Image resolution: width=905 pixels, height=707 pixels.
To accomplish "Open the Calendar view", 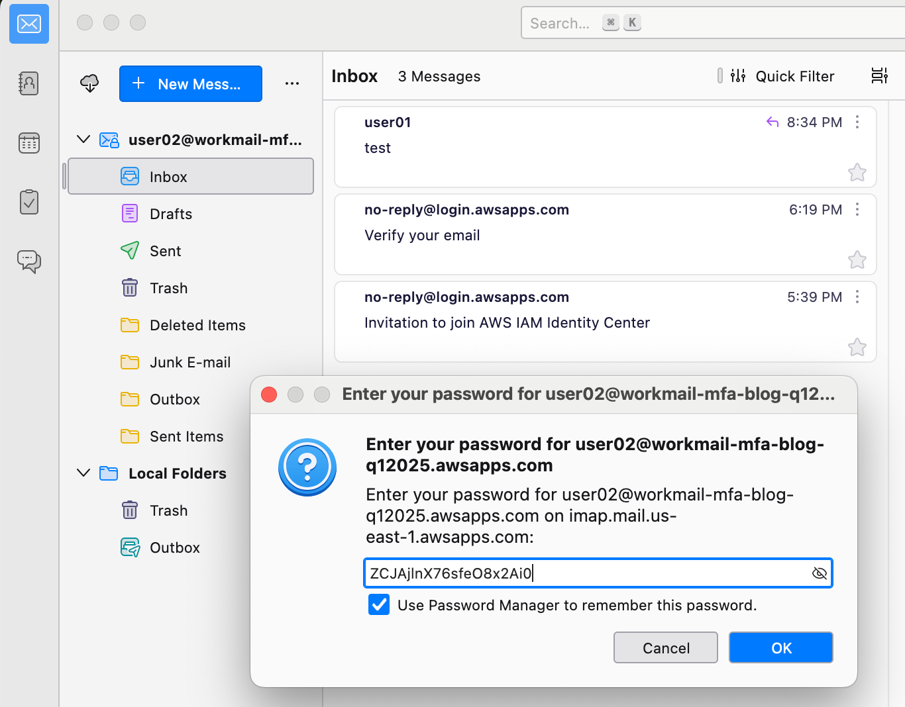I will (29, 143).
